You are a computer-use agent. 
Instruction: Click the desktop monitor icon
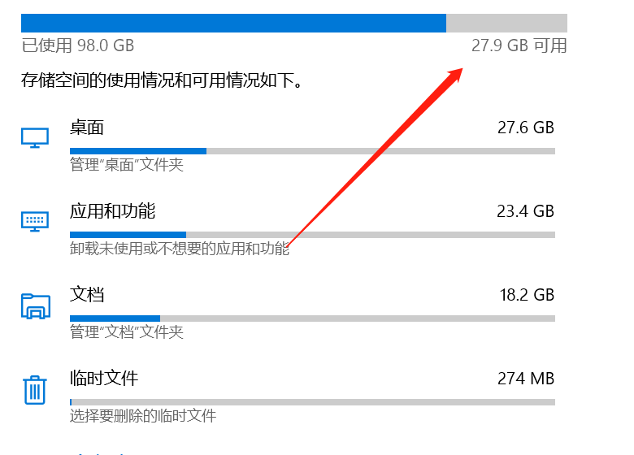click(x=35, y=138)
